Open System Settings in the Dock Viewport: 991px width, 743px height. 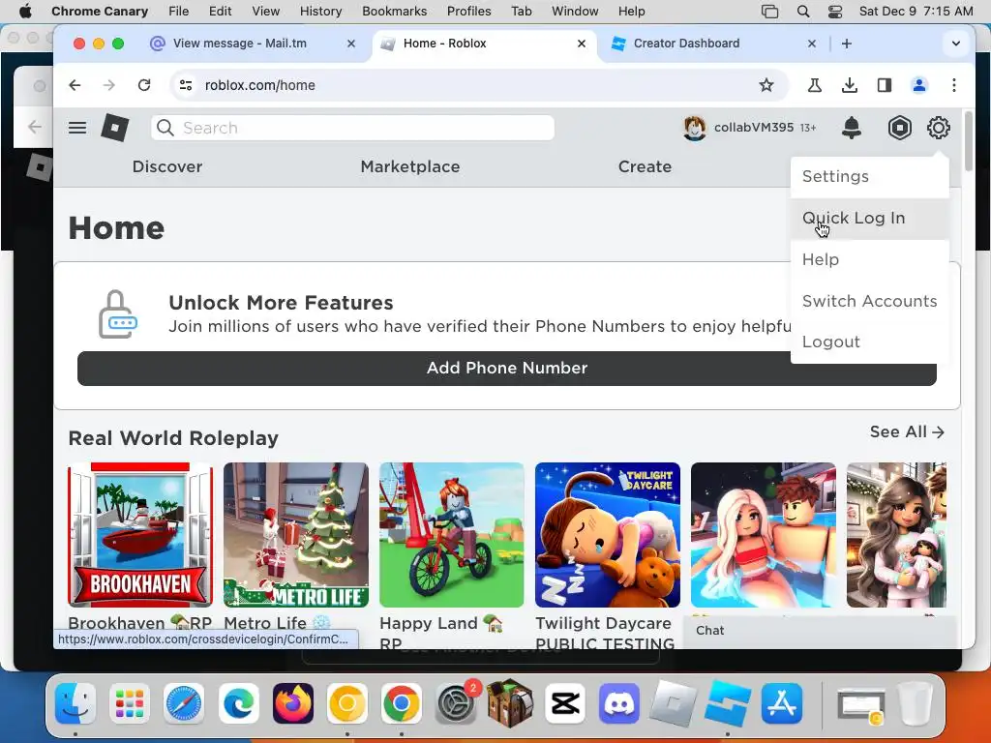(x=456, y=703)
